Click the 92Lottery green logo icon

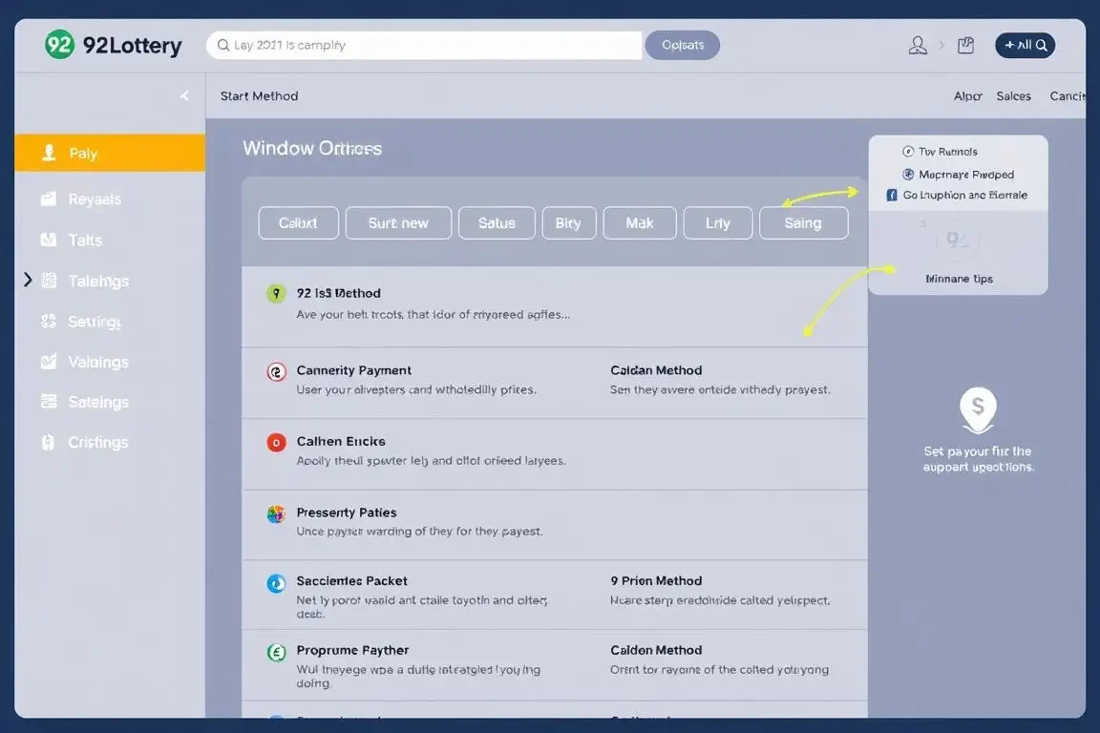[x=59, y=45]
